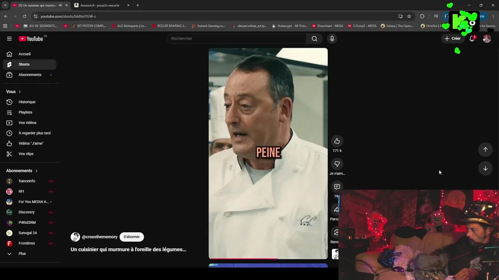
Task: Open the KIT PISTON COMPL bookmark
Action: click(89, 26)
